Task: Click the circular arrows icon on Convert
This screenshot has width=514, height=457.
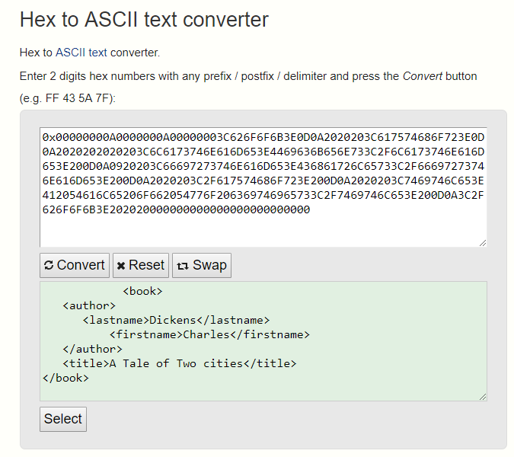Action: tap(49, 265)
